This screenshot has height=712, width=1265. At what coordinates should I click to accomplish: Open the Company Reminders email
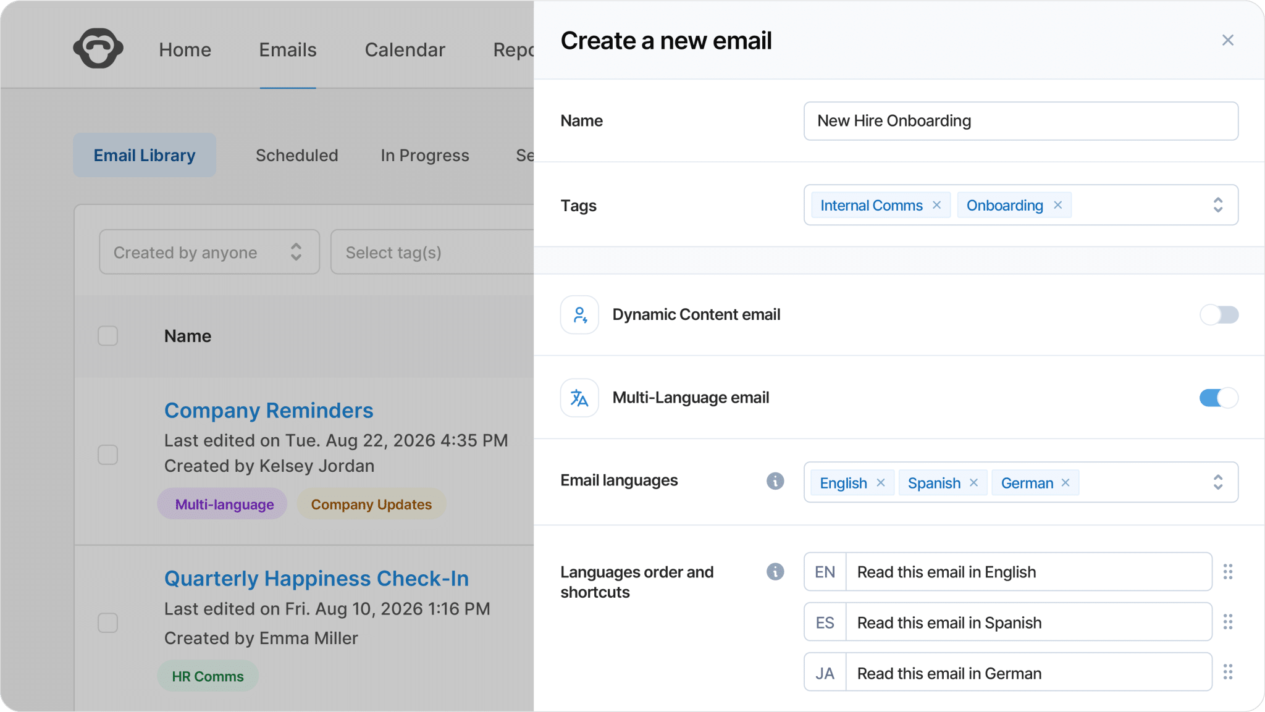tap(269, 411)
